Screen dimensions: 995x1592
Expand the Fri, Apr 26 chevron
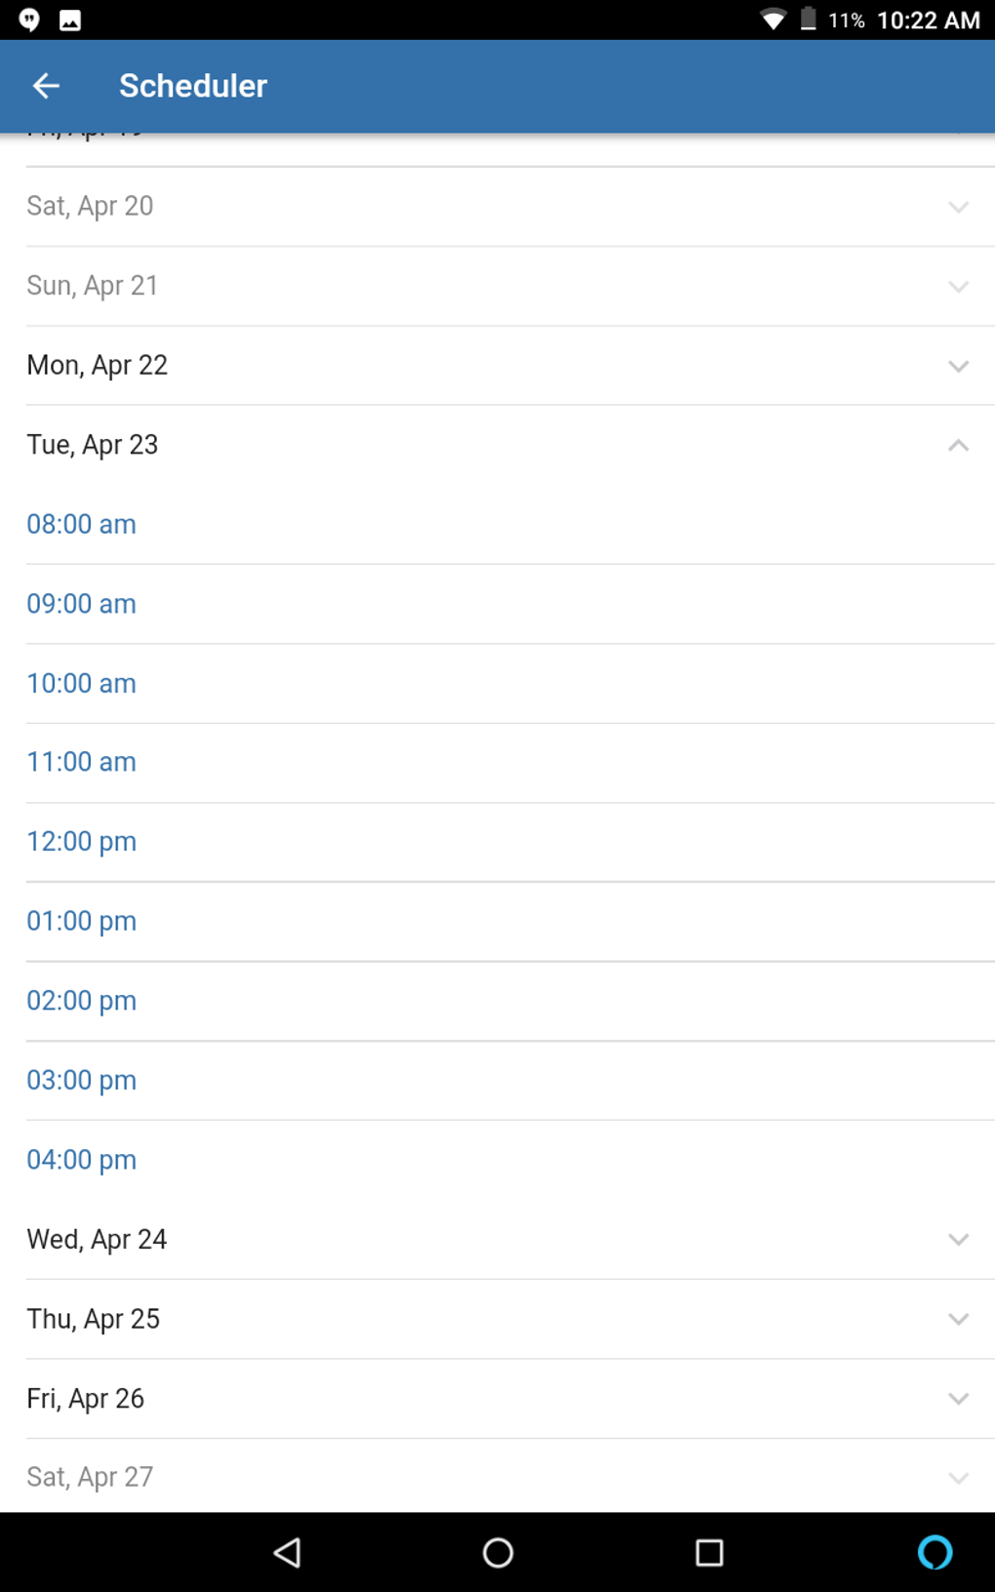[958, 1399]
